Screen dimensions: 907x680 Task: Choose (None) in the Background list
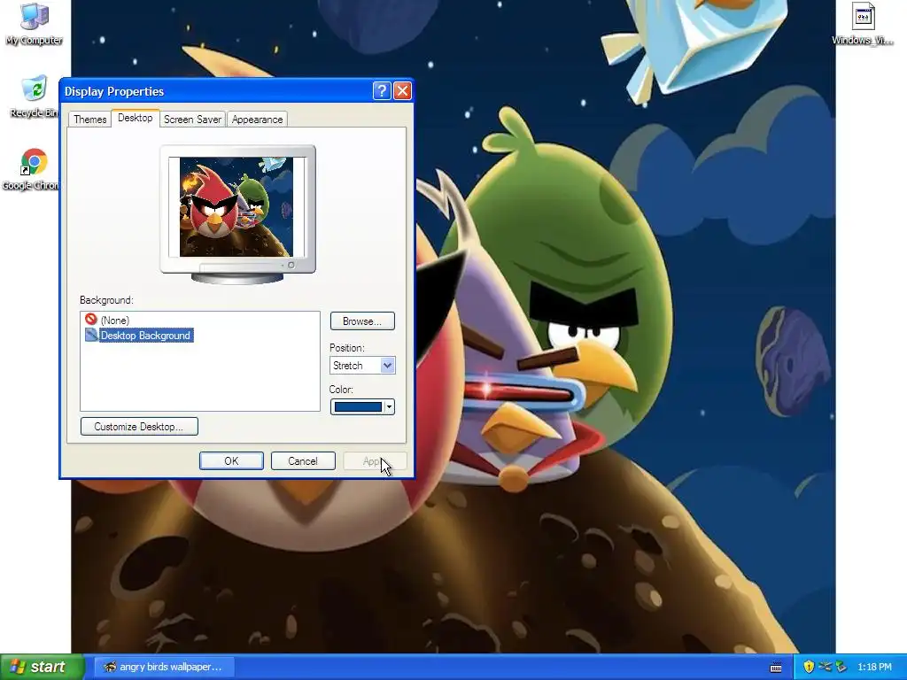click(x=114, y=320)
